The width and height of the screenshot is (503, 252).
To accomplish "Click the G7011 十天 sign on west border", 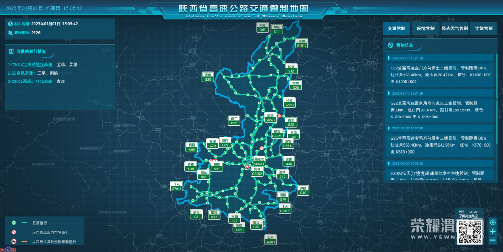I will tap(177, 186).
